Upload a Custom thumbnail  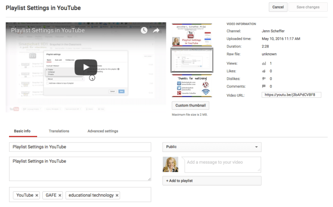pyautogui.click(x=190, y=105)
